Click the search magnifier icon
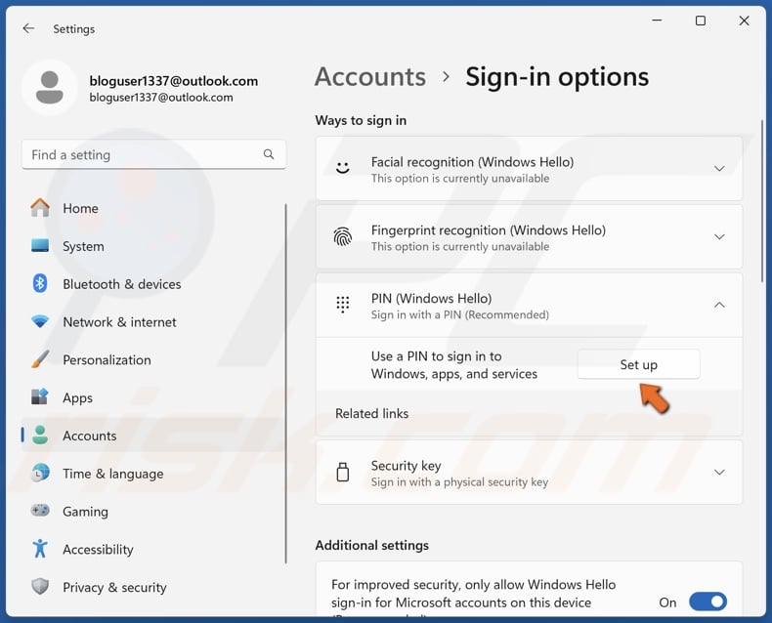Viewport: 772px width, 623px height. click(269, 154)
